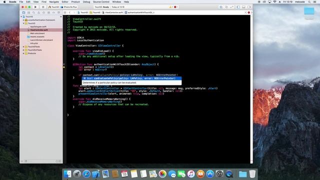The image size is (320, 180).
Task: Open the Symbol navigator tab
Action: pyautogui.click(x=28, y=12)
